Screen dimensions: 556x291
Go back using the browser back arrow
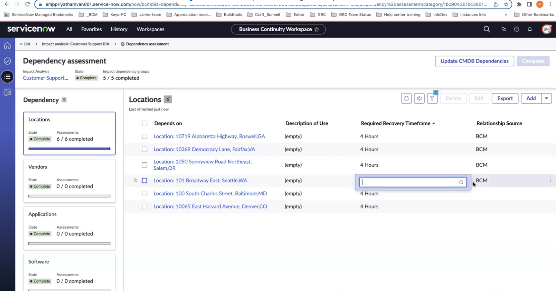tap(7, 4)
